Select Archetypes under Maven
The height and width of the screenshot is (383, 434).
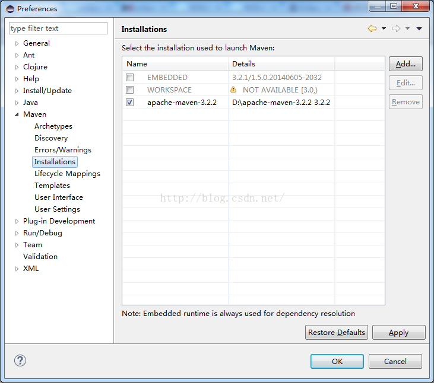point(53,126)
